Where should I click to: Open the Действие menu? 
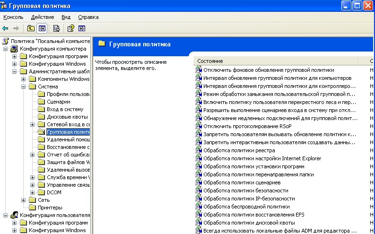(x=43, y=17)
